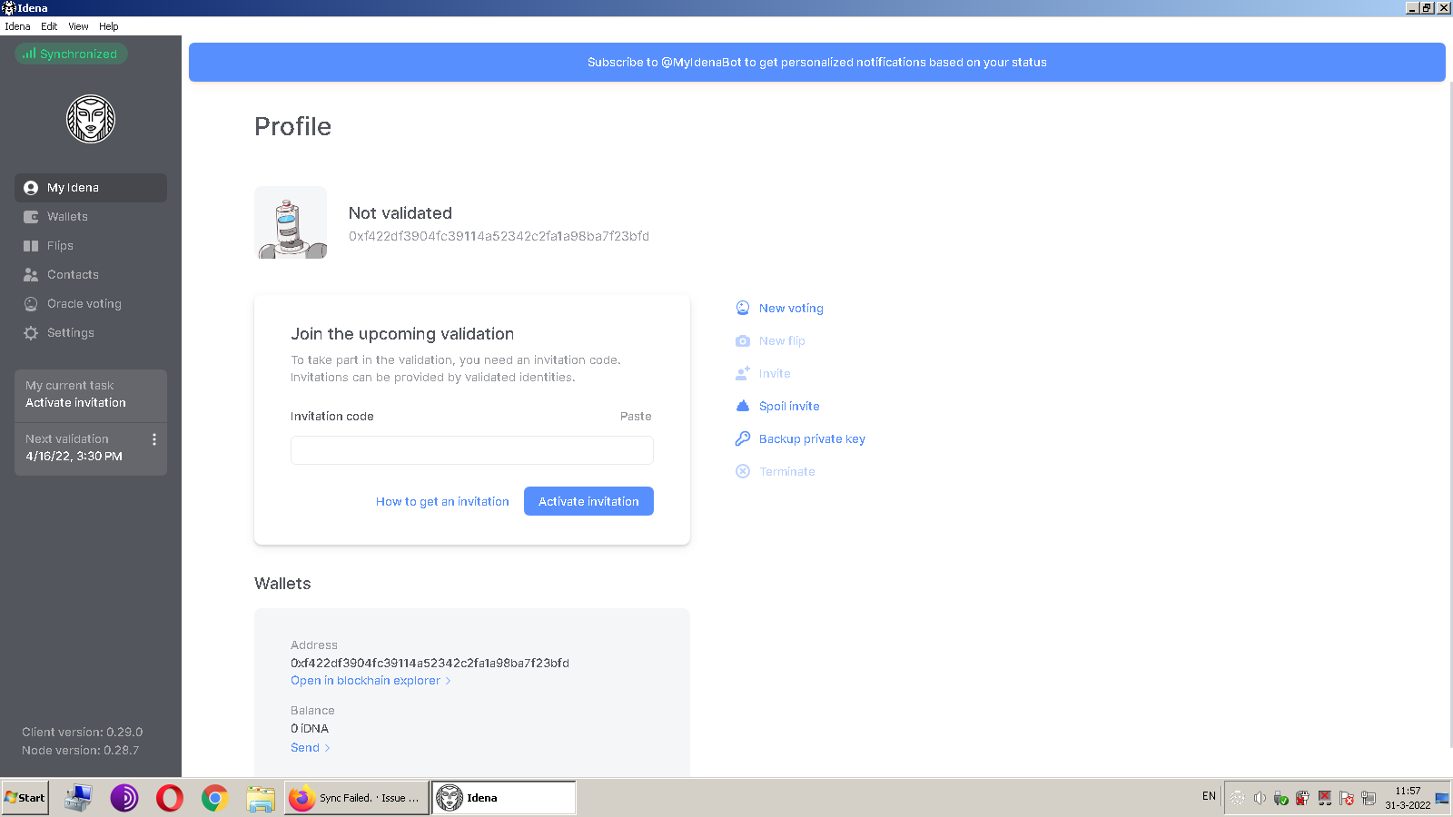Click the Synchronized status badge

pyautogui.click(x=71, y=54)
